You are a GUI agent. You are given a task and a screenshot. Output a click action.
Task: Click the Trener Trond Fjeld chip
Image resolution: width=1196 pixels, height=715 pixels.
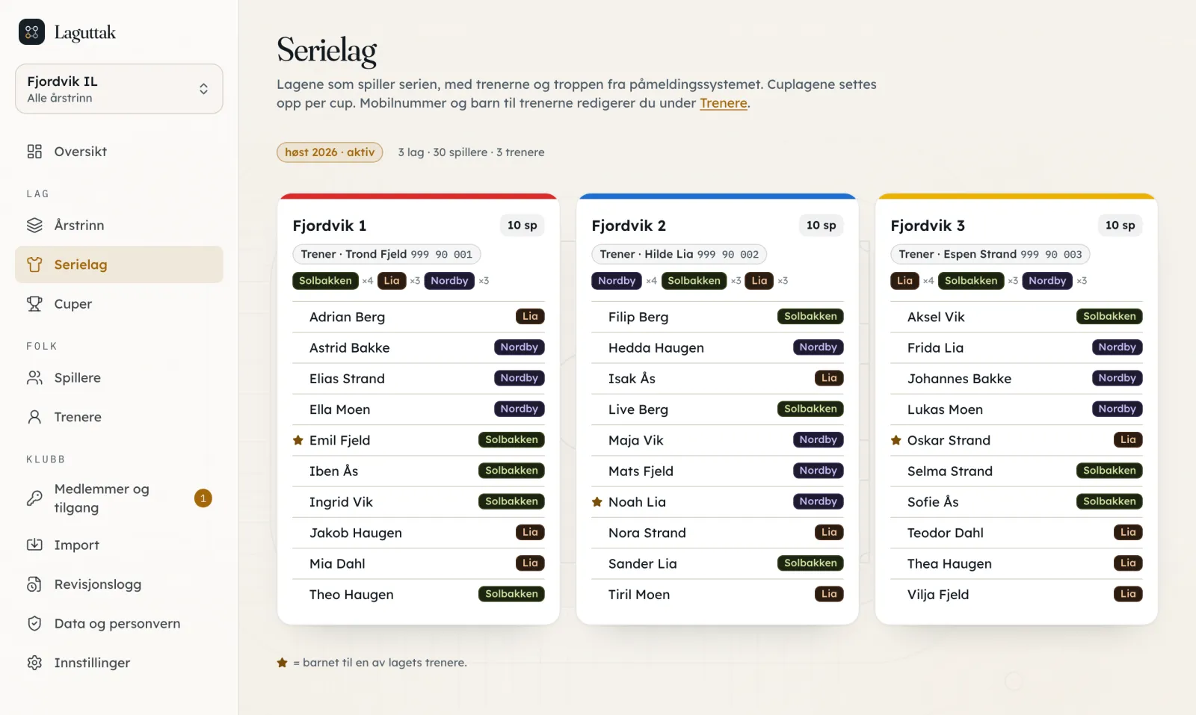(x=386, y=254)
